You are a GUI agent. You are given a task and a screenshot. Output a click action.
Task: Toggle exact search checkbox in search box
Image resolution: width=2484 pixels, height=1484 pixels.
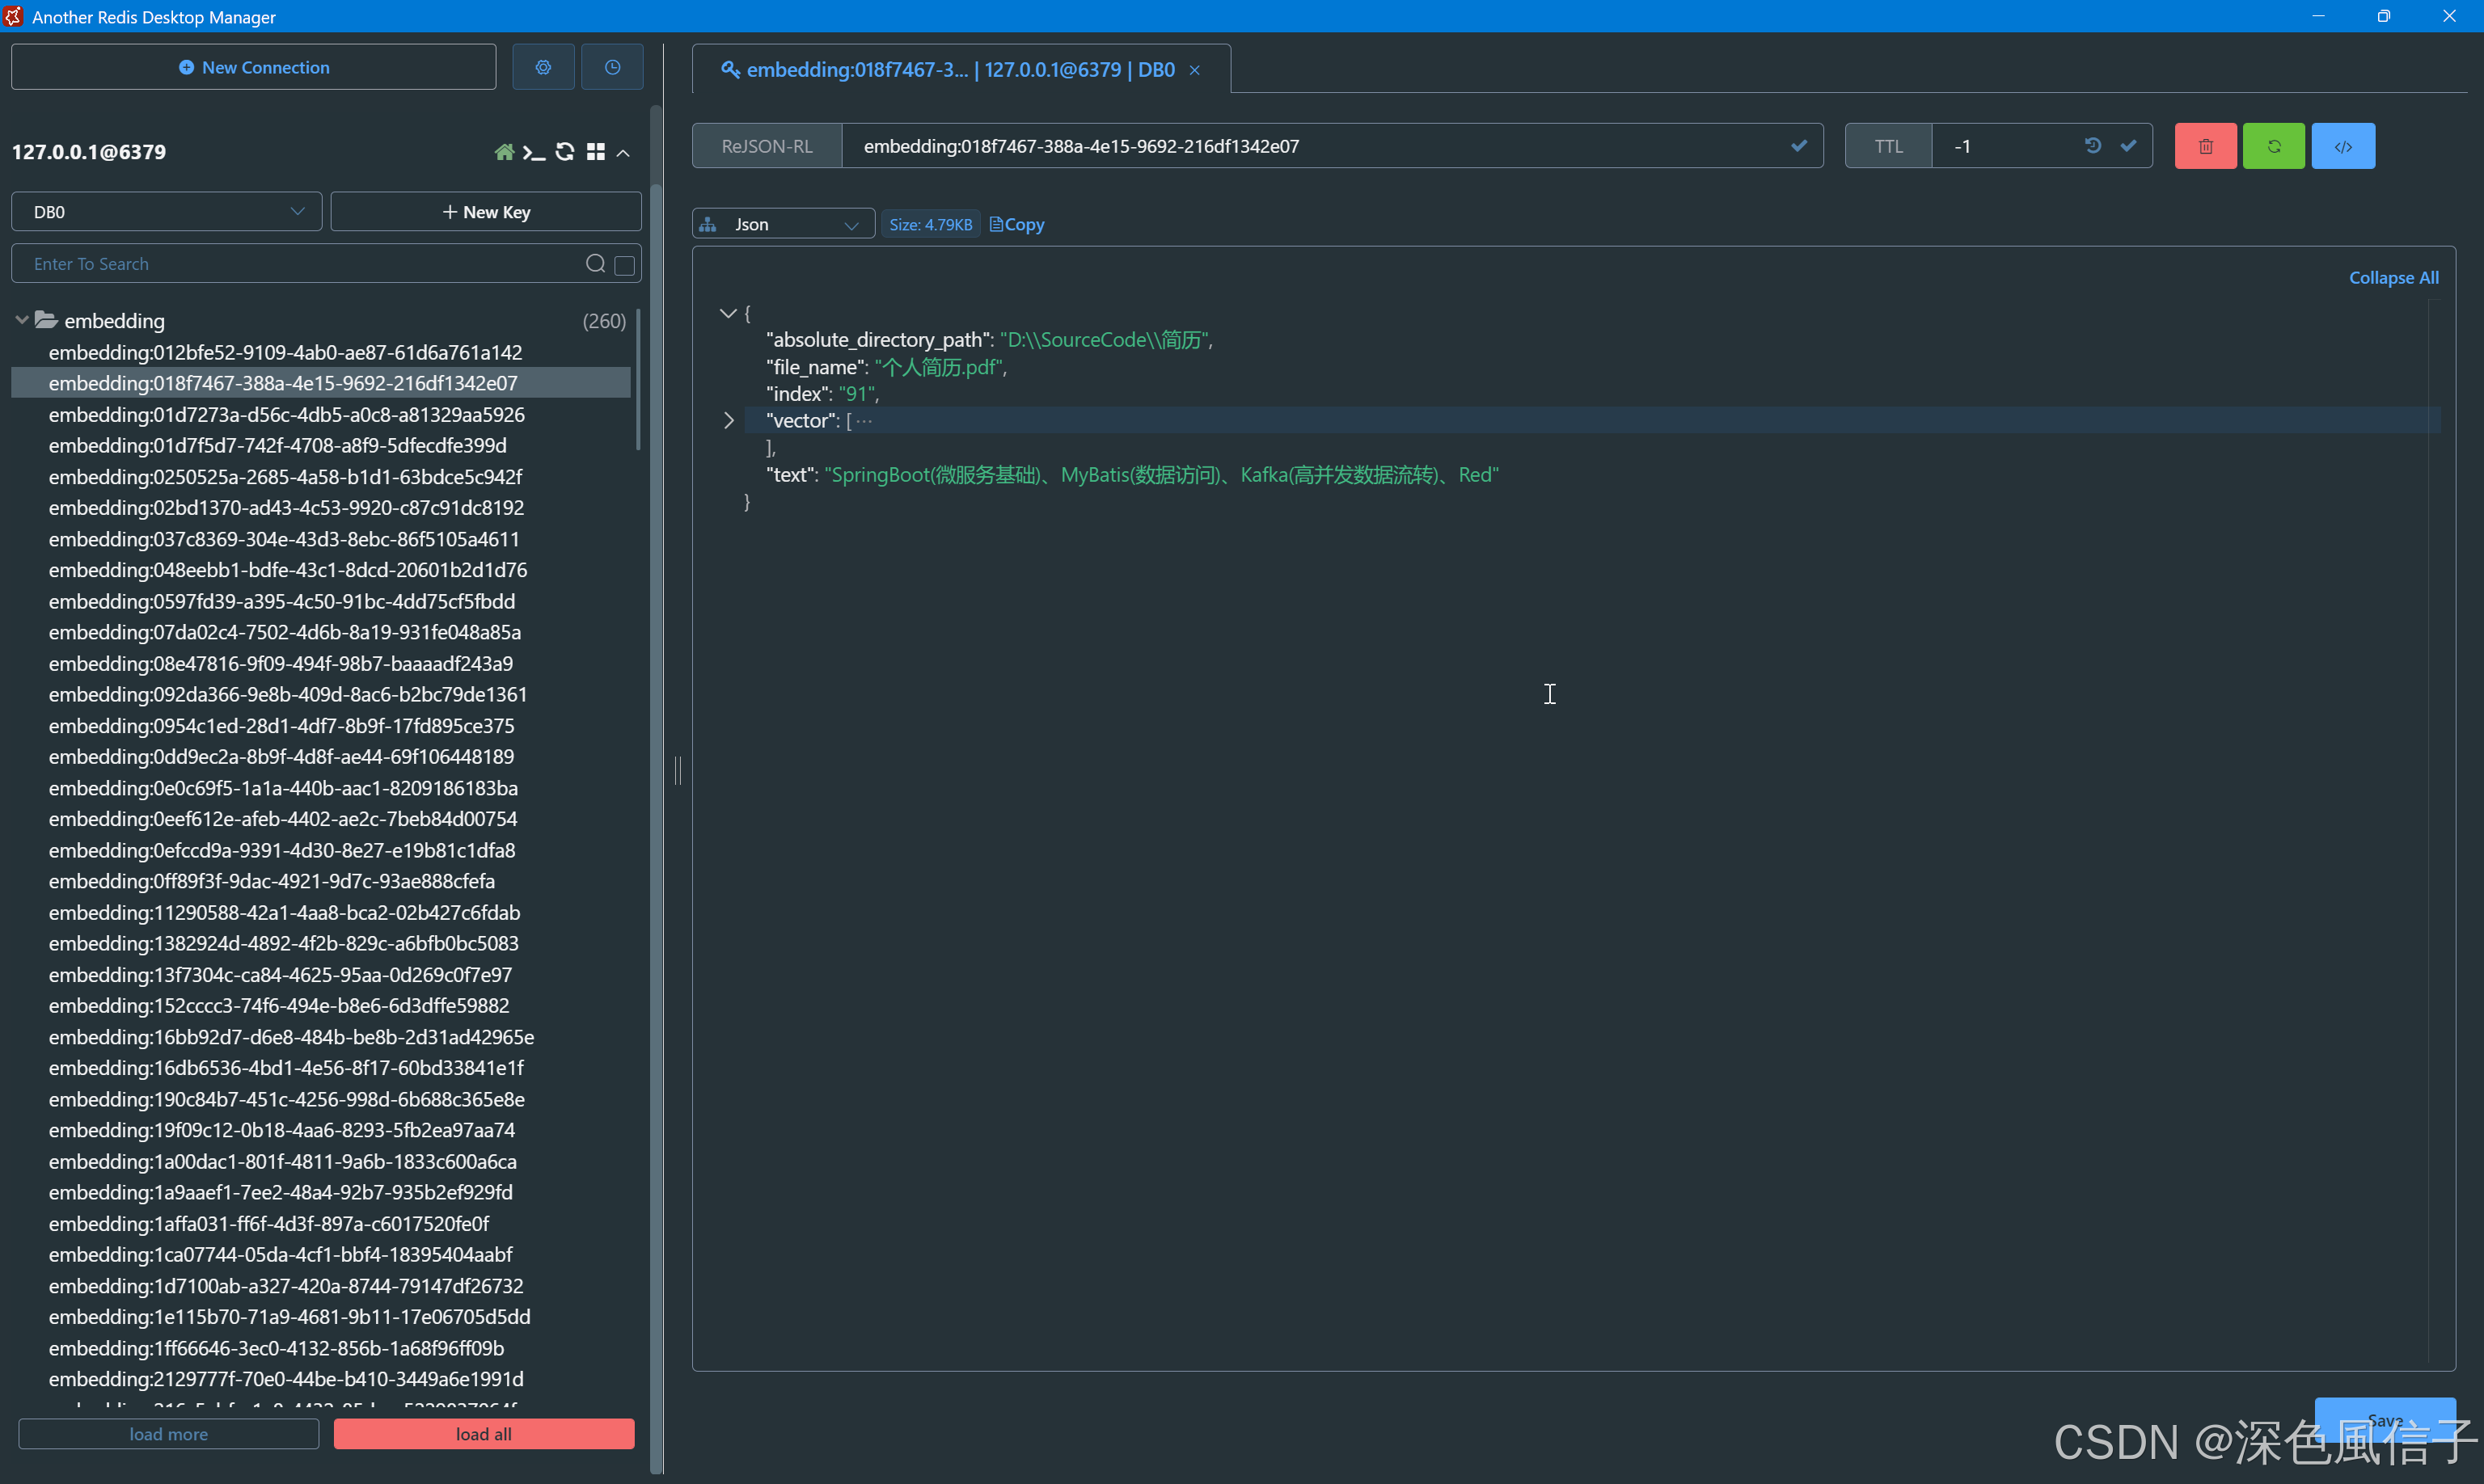tap(624, 265)
